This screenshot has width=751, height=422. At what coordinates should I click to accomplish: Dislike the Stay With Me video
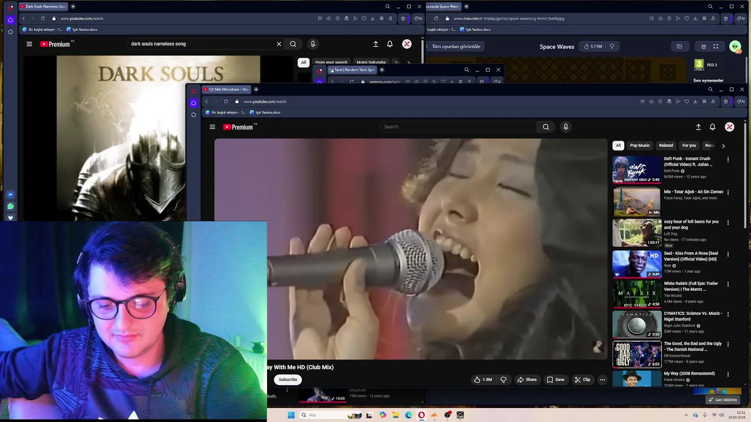coord(503,379)
